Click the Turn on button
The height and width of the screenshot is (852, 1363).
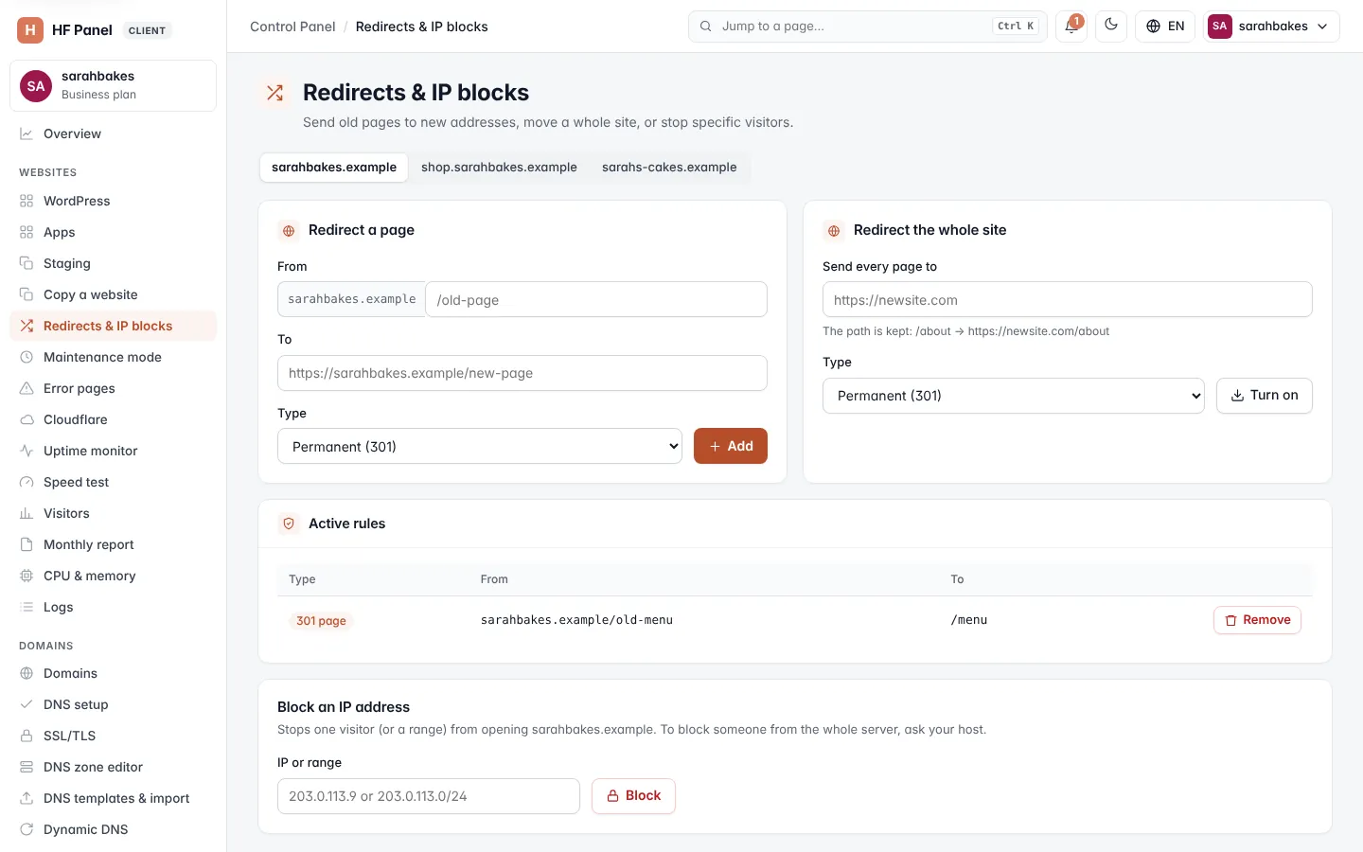[x=1265, y=396]
